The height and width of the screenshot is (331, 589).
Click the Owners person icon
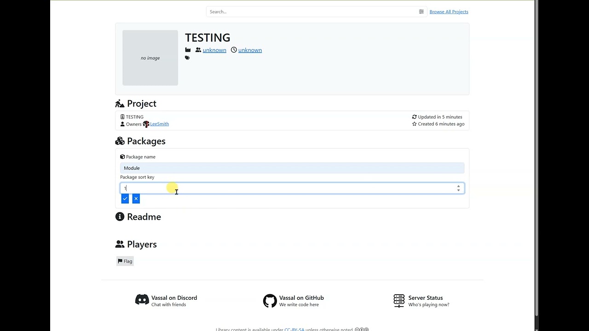pos(122,124)
